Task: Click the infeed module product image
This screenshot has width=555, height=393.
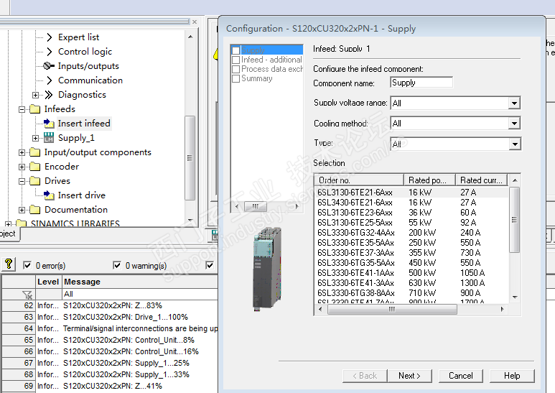Action: coord(267,269)
